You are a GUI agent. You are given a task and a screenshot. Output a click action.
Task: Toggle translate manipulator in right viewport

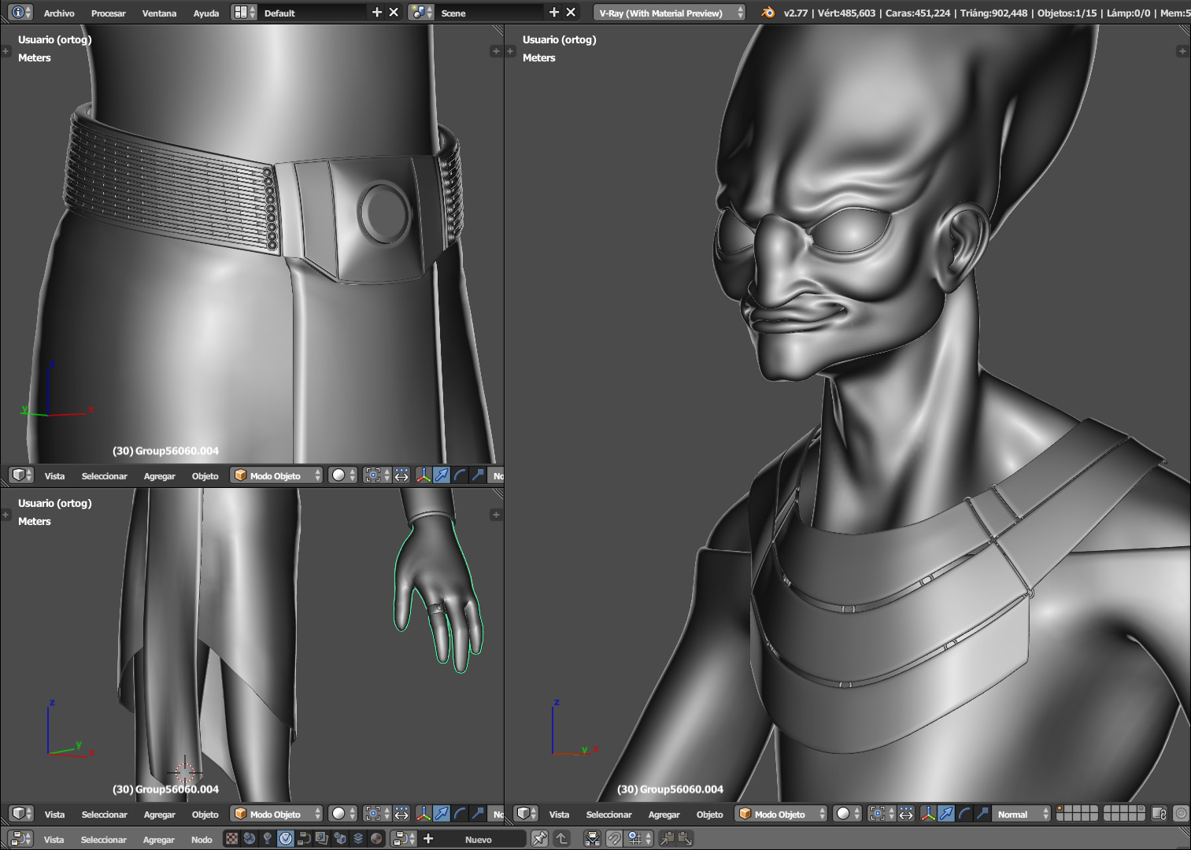(x=946, y=814)
